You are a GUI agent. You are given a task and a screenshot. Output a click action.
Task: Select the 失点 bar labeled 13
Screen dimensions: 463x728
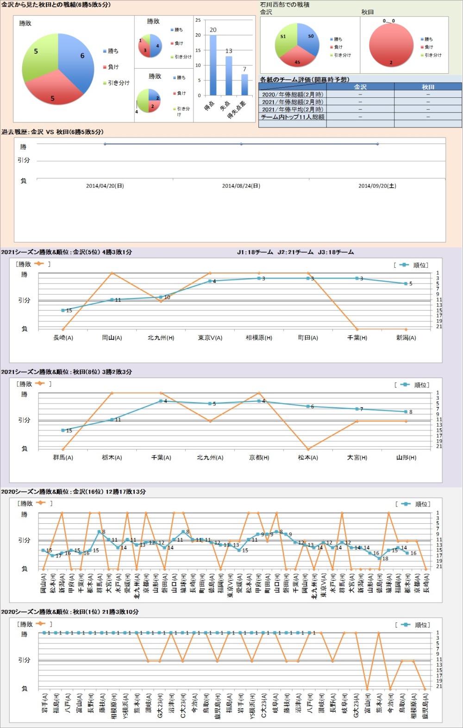click(x=229, y=75)
